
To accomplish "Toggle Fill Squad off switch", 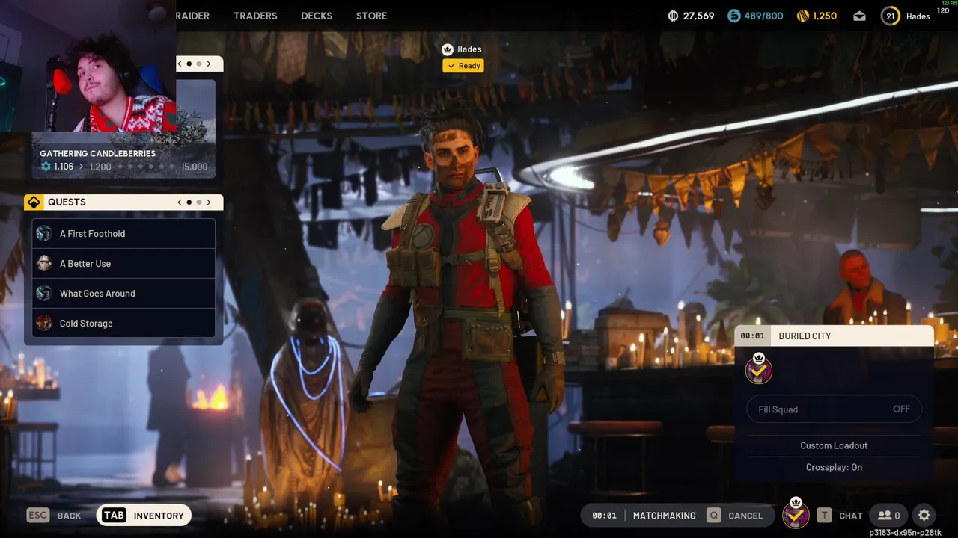I will pyautogui.click(x=834, y=409).
